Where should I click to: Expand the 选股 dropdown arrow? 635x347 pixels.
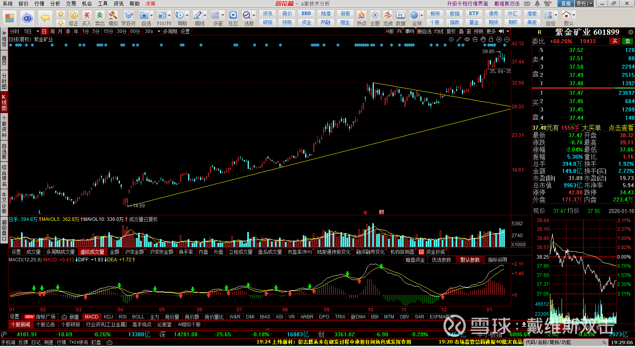pyautogui.click(x=254, y=15)
